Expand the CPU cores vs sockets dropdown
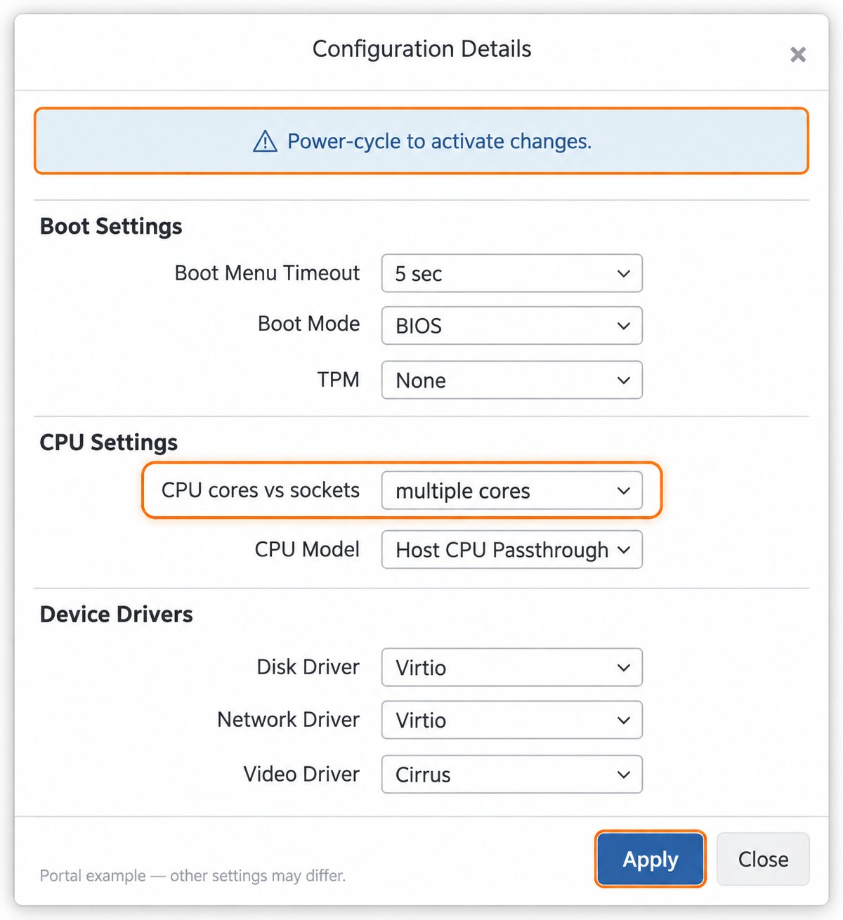This screenshot has width=843, height=920. click(511, 490)
